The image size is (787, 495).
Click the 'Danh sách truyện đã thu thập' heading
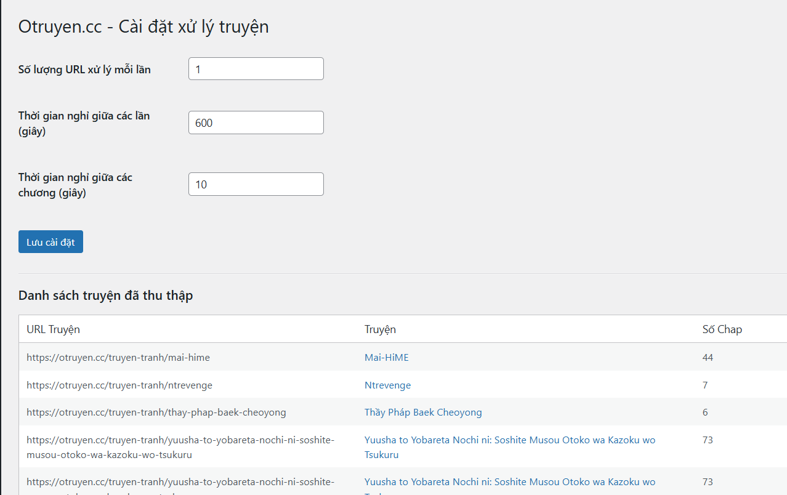point(106,296)
